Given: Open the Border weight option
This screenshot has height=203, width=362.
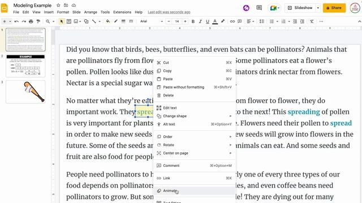Looking at the screenshot, I should [x=123, y=21].
